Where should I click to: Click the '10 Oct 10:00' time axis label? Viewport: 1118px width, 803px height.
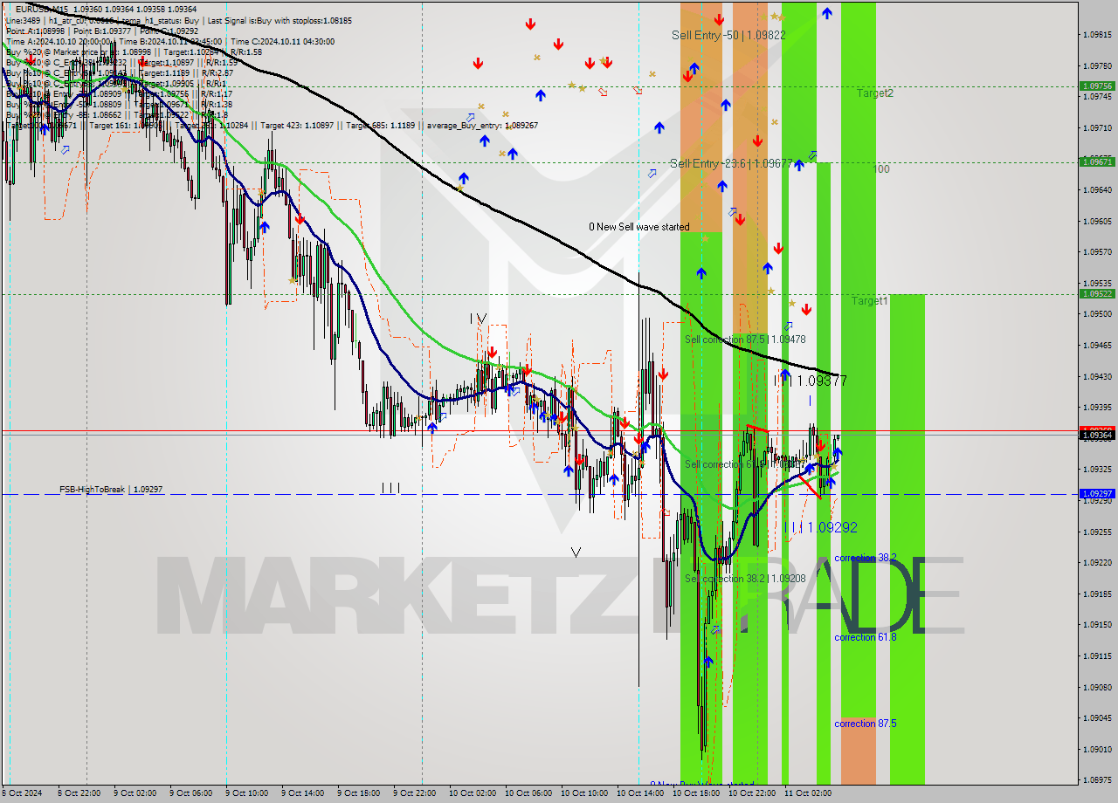(x=583, y=793)
